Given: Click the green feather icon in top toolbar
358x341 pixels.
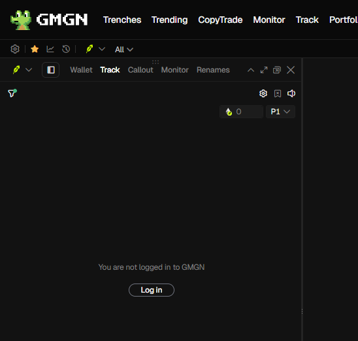Looking at the screenshot, I should [x=89, y=49].
